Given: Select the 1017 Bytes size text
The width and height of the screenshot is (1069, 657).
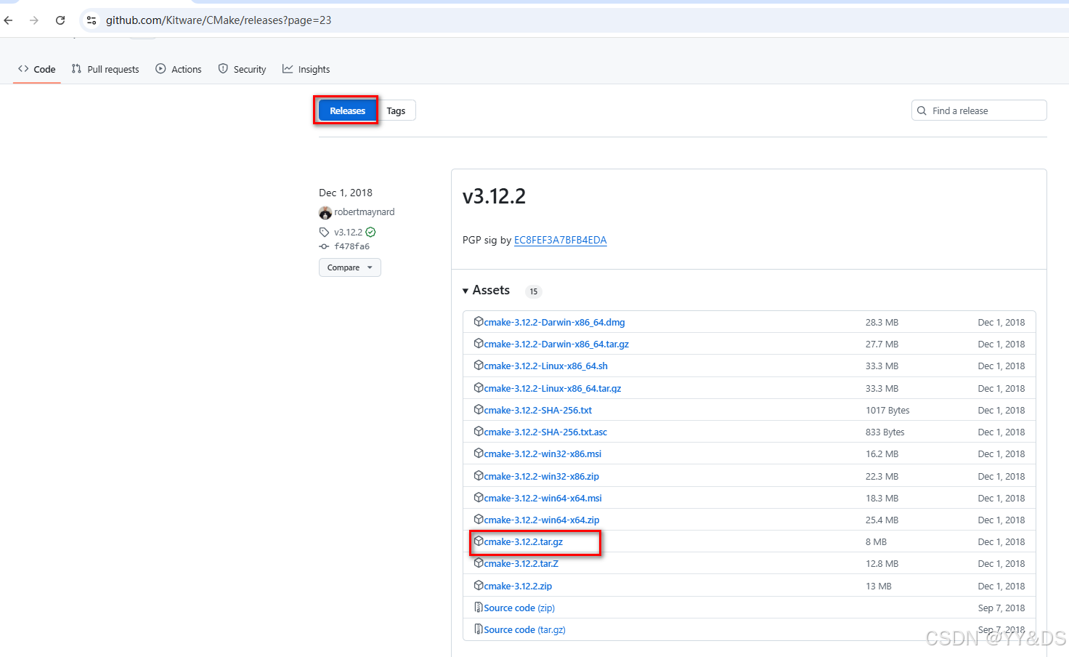Looking at the screenshot, I should click(887, 410).
